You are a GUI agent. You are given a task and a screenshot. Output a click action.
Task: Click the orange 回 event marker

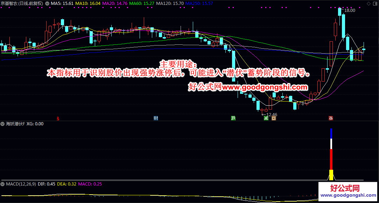pyautogui.click(x=274, y=118)
